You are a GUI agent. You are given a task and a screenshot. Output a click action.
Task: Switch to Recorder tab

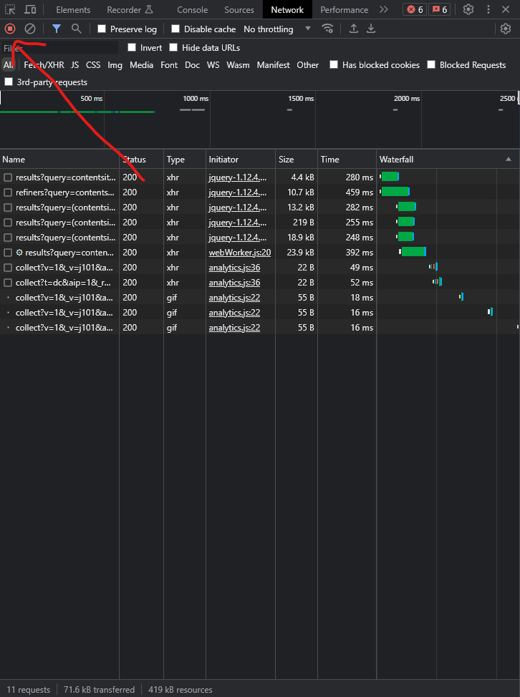(x=130, y=10)
